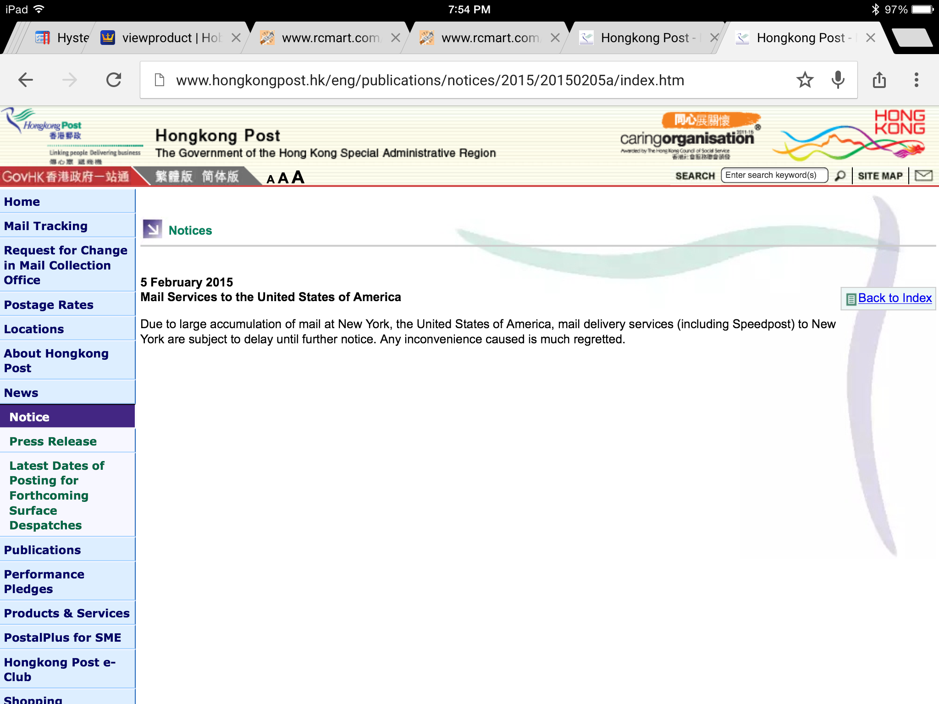The height and width of the screenshot is (704, 939).
Task: Open Performance Pledges in the sidebar
Action: pos(67,581)
